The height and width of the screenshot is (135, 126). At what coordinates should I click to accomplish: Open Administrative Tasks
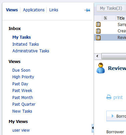click(31, 51)
